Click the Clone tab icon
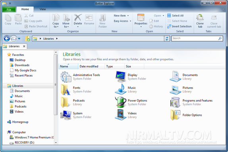 click(x=200, y=17)
